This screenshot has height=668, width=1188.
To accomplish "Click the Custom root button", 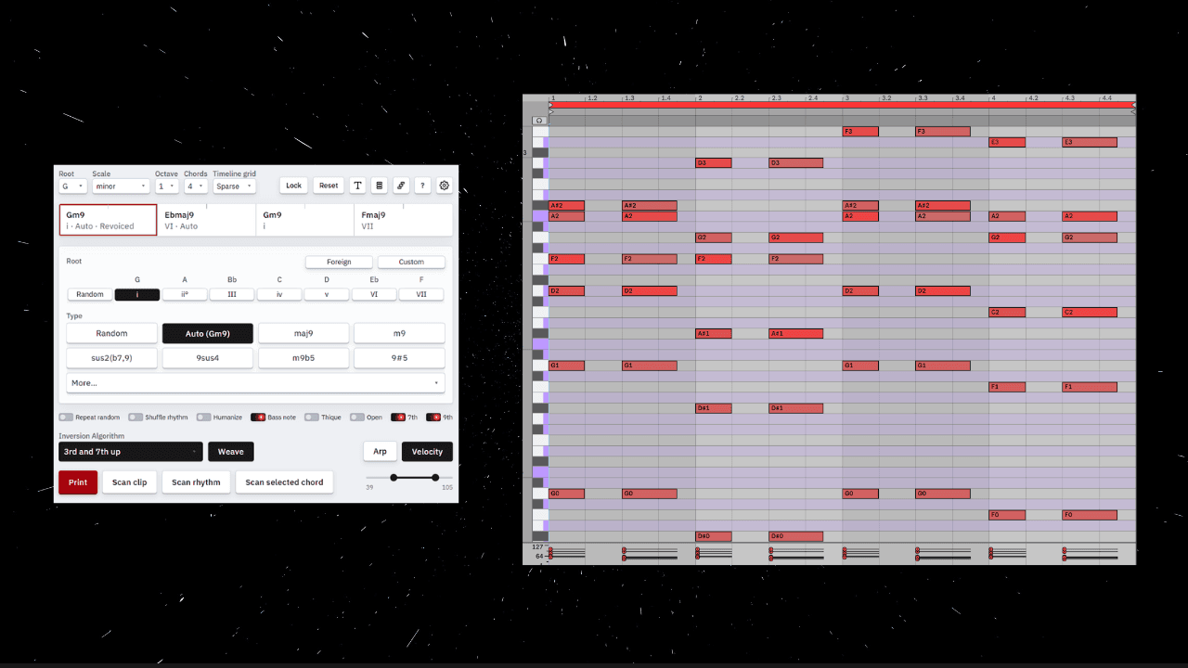I will [x=411, y=262].
